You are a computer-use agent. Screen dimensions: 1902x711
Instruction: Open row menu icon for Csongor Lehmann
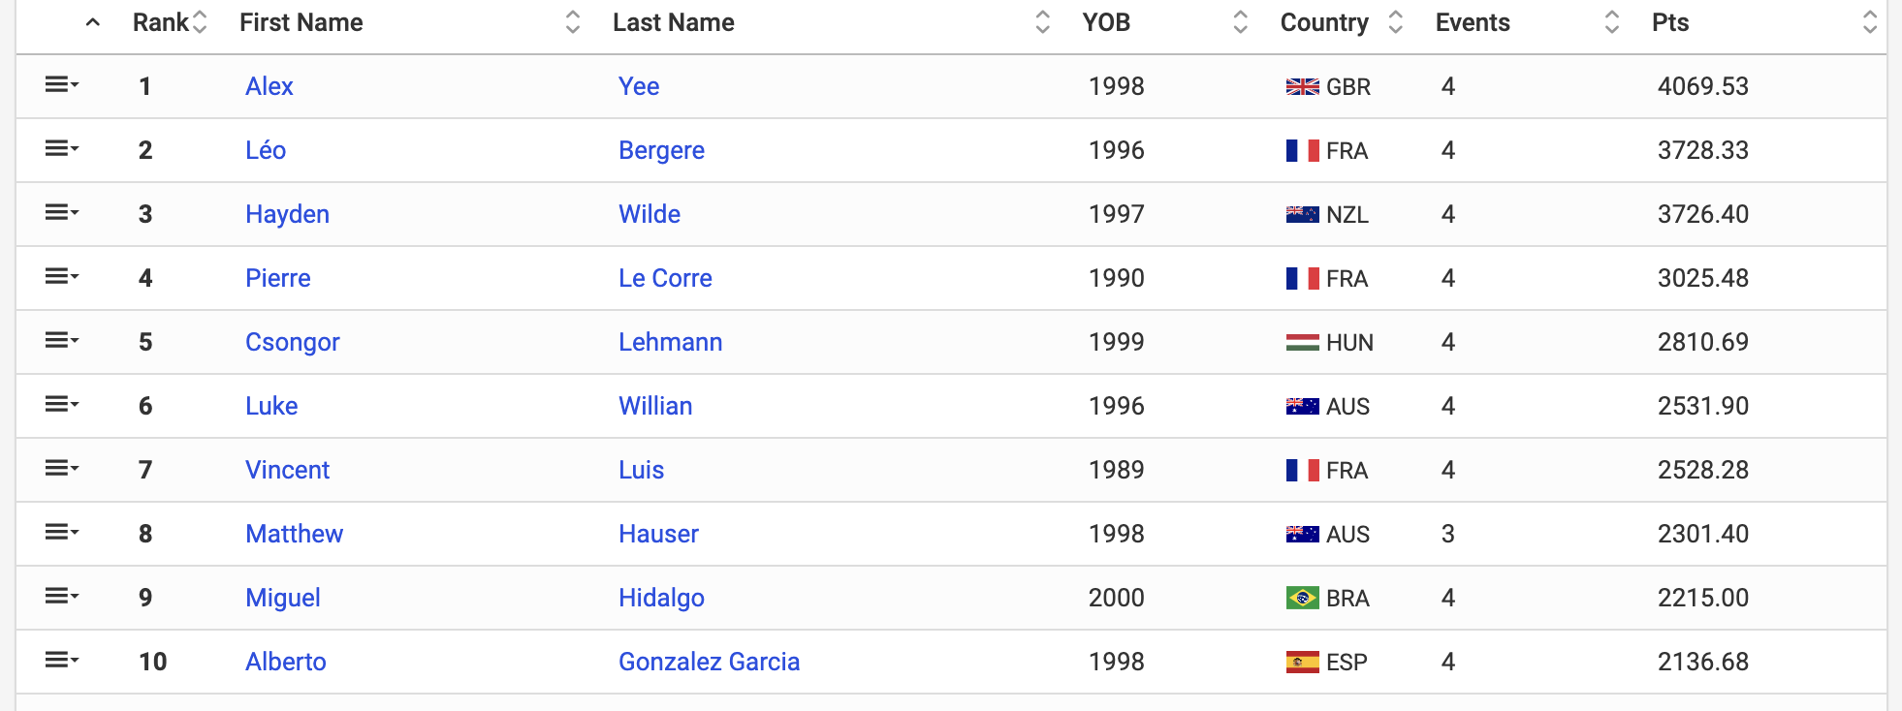click(62, 341)
